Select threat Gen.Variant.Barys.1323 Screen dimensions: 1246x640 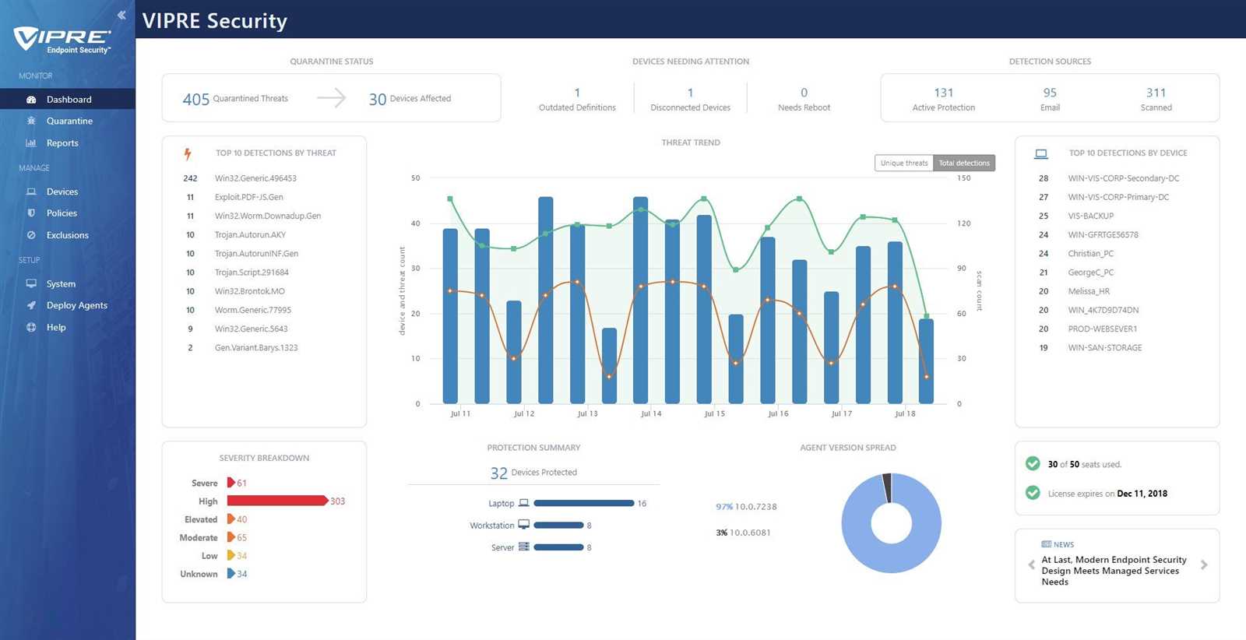click(x=256, y=348)
